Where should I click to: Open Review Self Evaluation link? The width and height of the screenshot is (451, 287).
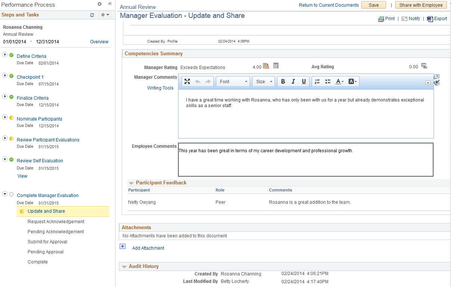[x=40, y=161]
